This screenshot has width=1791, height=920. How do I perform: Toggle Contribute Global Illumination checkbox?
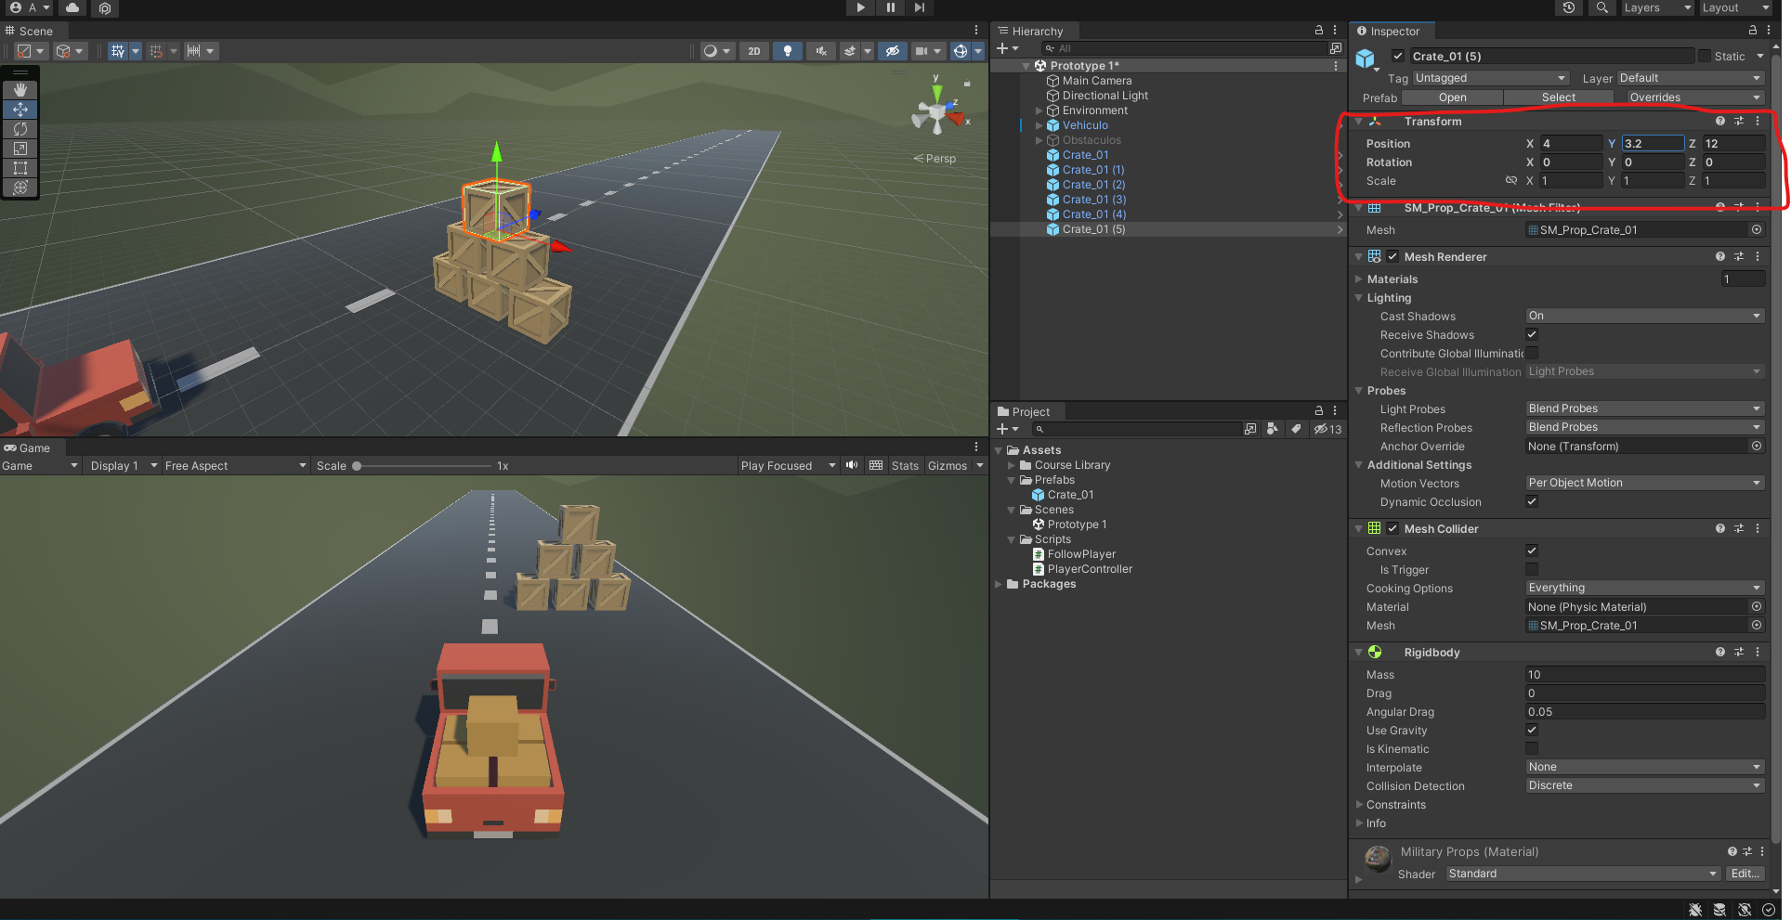1532,353
